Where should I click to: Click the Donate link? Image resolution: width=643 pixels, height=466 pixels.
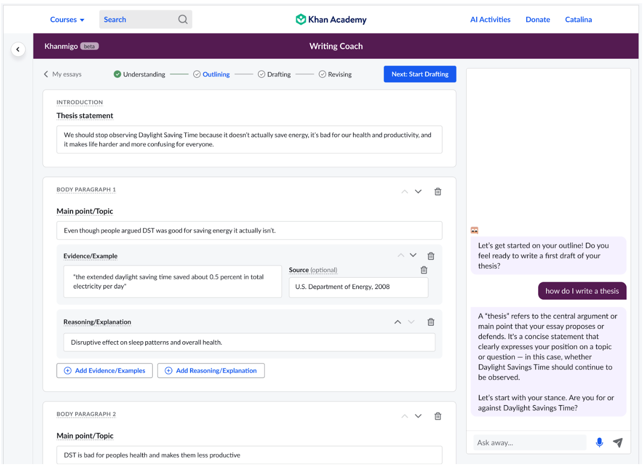click(x=538, y=19)
